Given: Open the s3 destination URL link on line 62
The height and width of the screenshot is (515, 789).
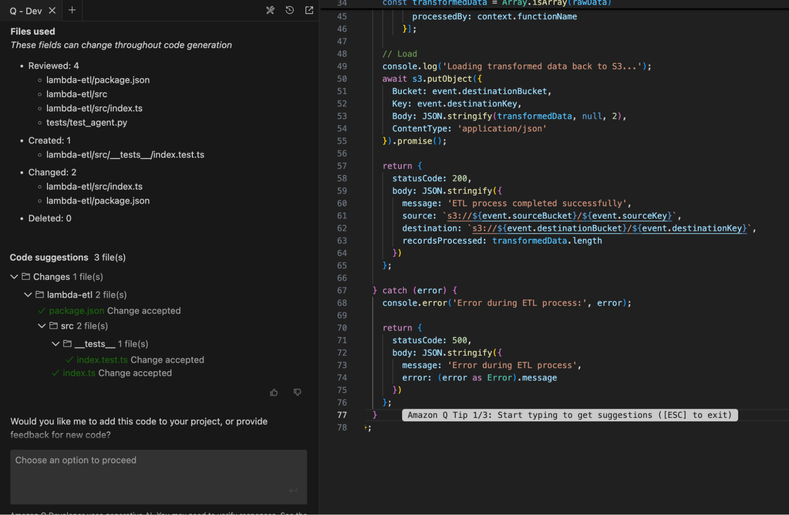Looking at the screenshot, I should (609, 228).
